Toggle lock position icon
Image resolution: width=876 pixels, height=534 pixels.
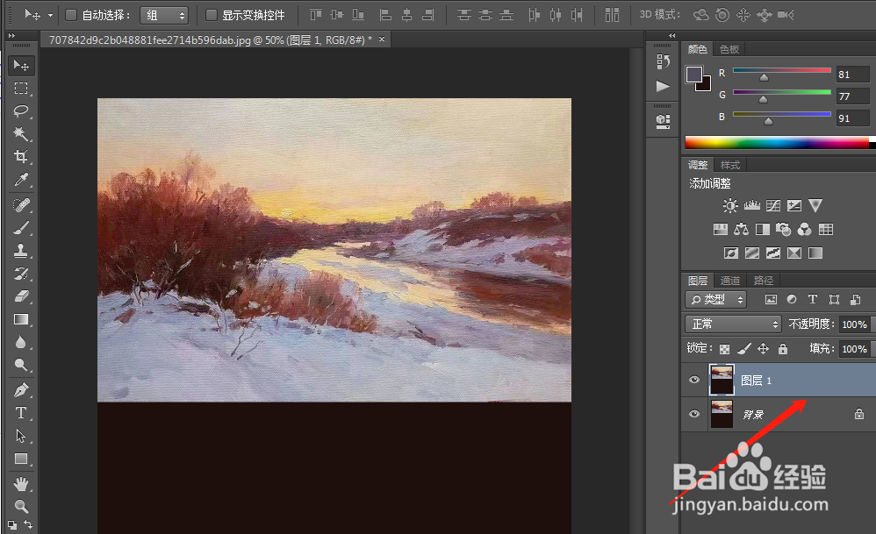(763, 349)
